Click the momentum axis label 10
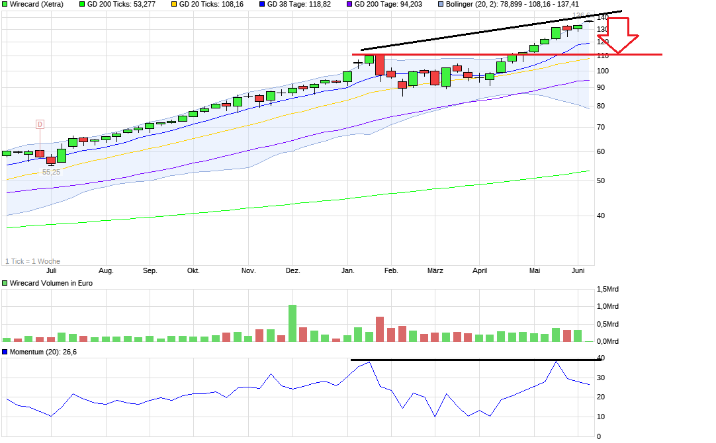 (601, 417)
